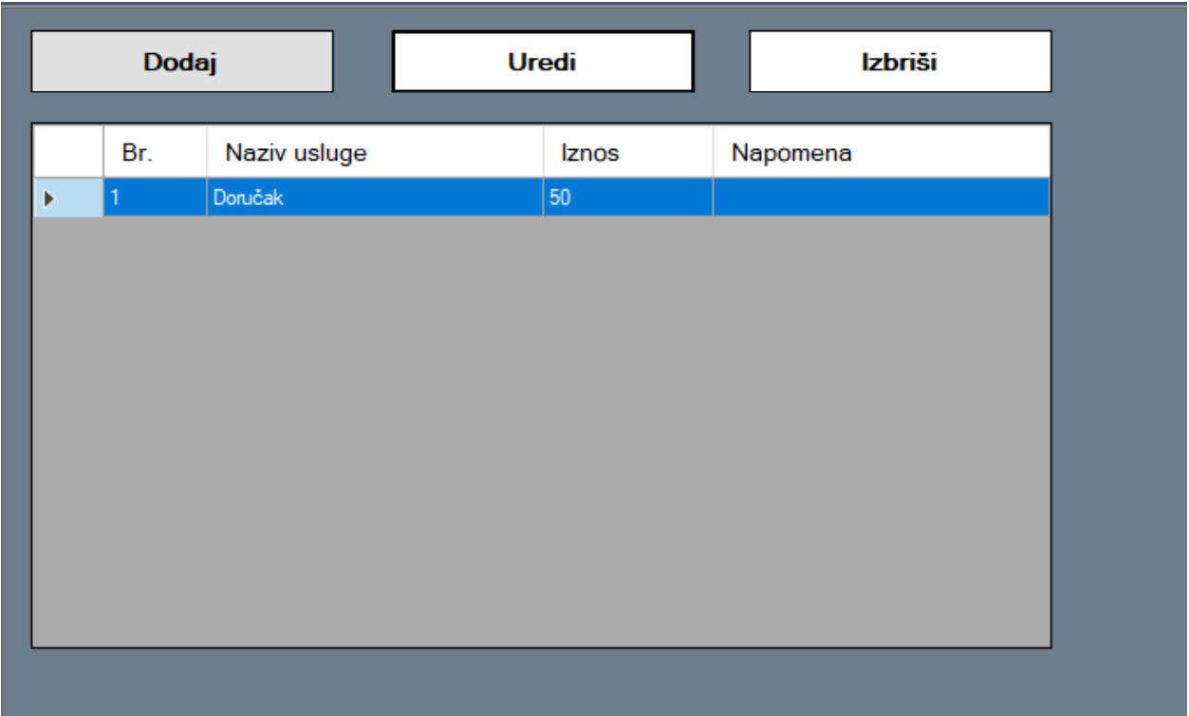Select the empty Napomena cell of Doručak row
The height and width of the screenshot is (716, 1189).
click(x=881, y=198)
